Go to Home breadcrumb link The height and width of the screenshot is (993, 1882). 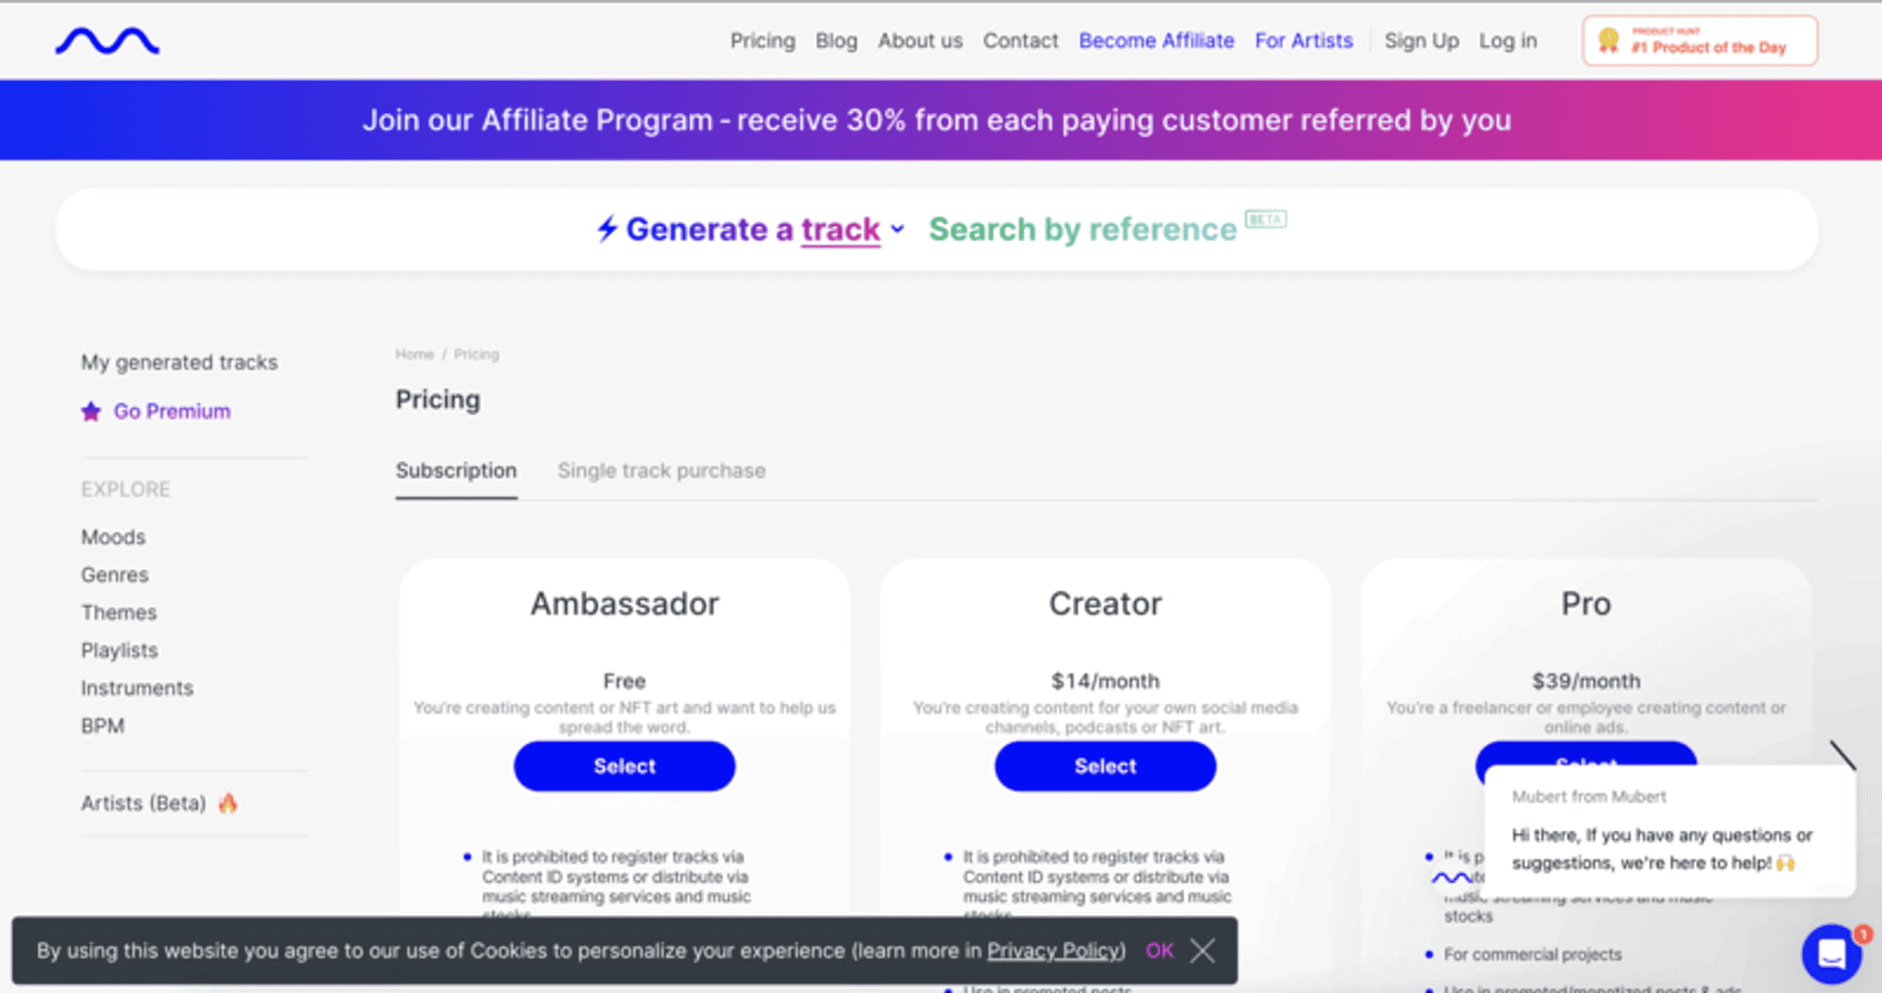pyautogui.click(x=414, y=355)
